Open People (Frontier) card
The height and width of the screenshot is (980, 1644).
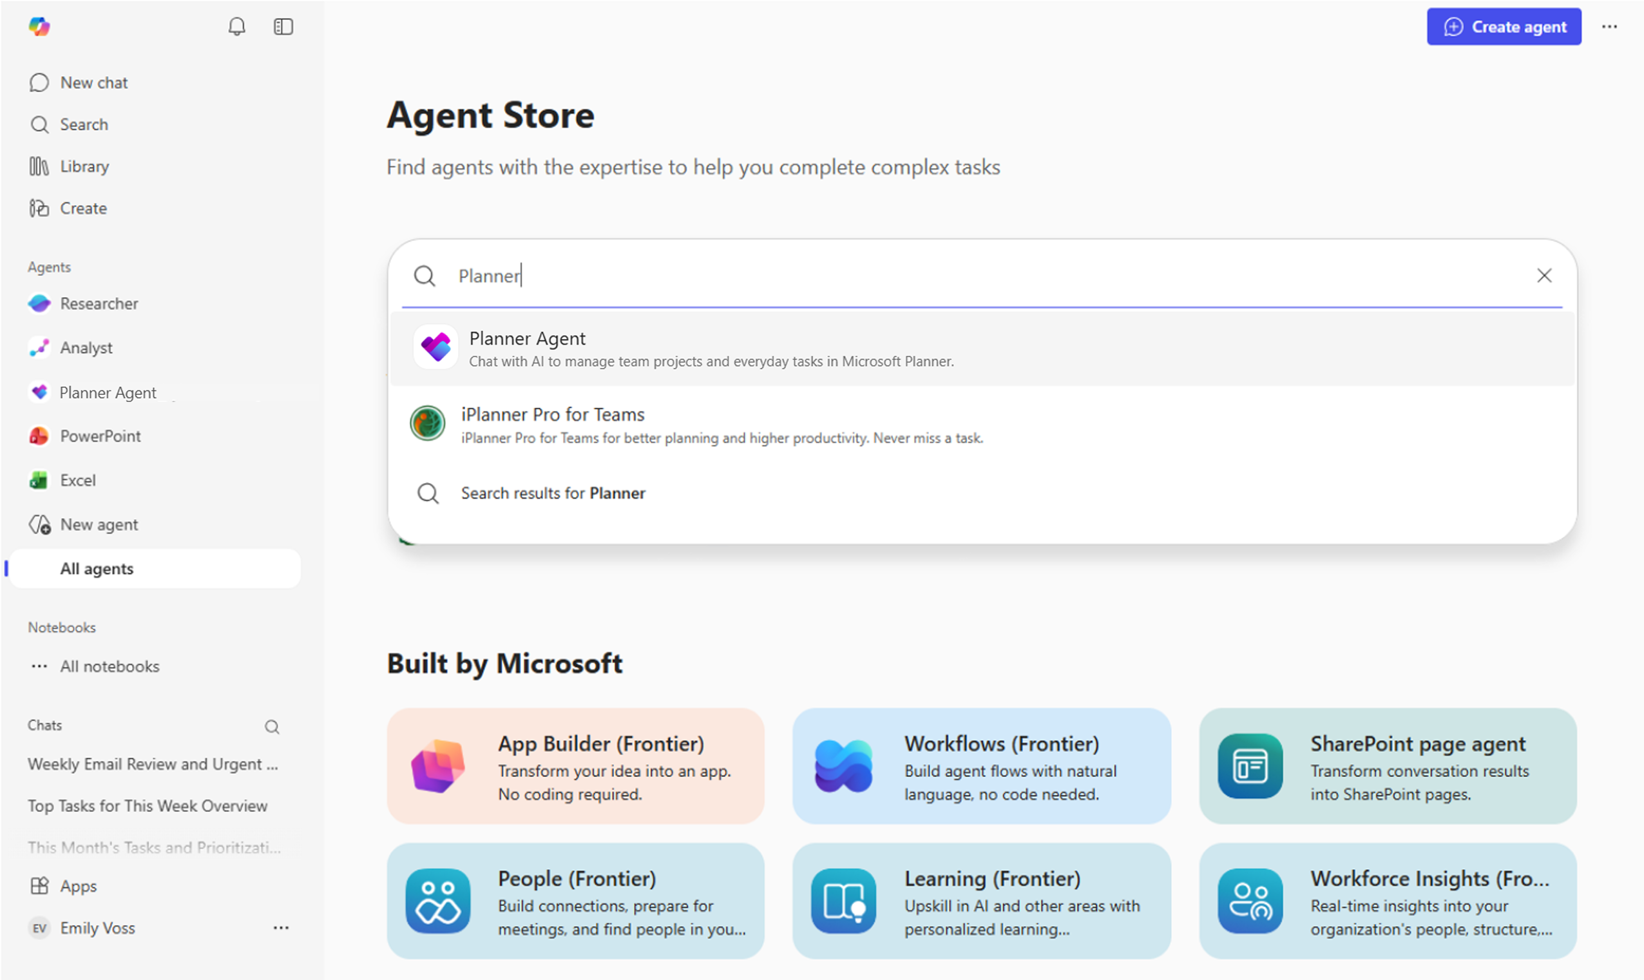pyautogui.click(x=576, y=901)
